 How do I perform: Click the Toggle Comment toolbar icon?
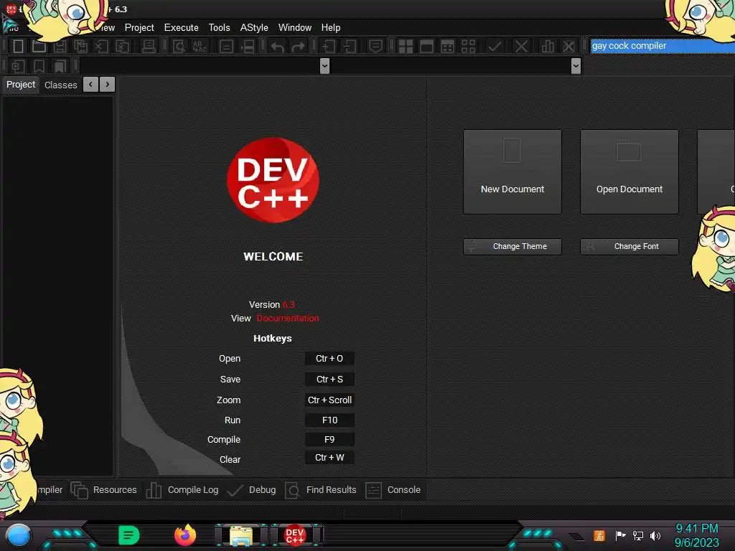tap(375, 46)
